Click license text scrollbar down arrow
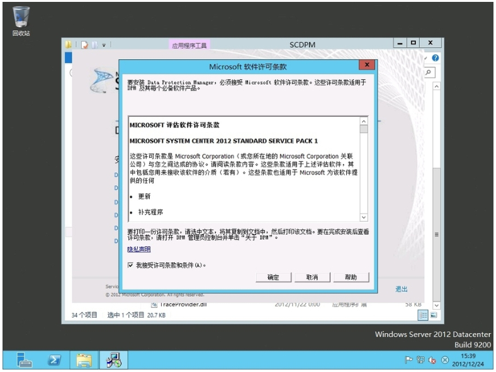 (364, 217)
